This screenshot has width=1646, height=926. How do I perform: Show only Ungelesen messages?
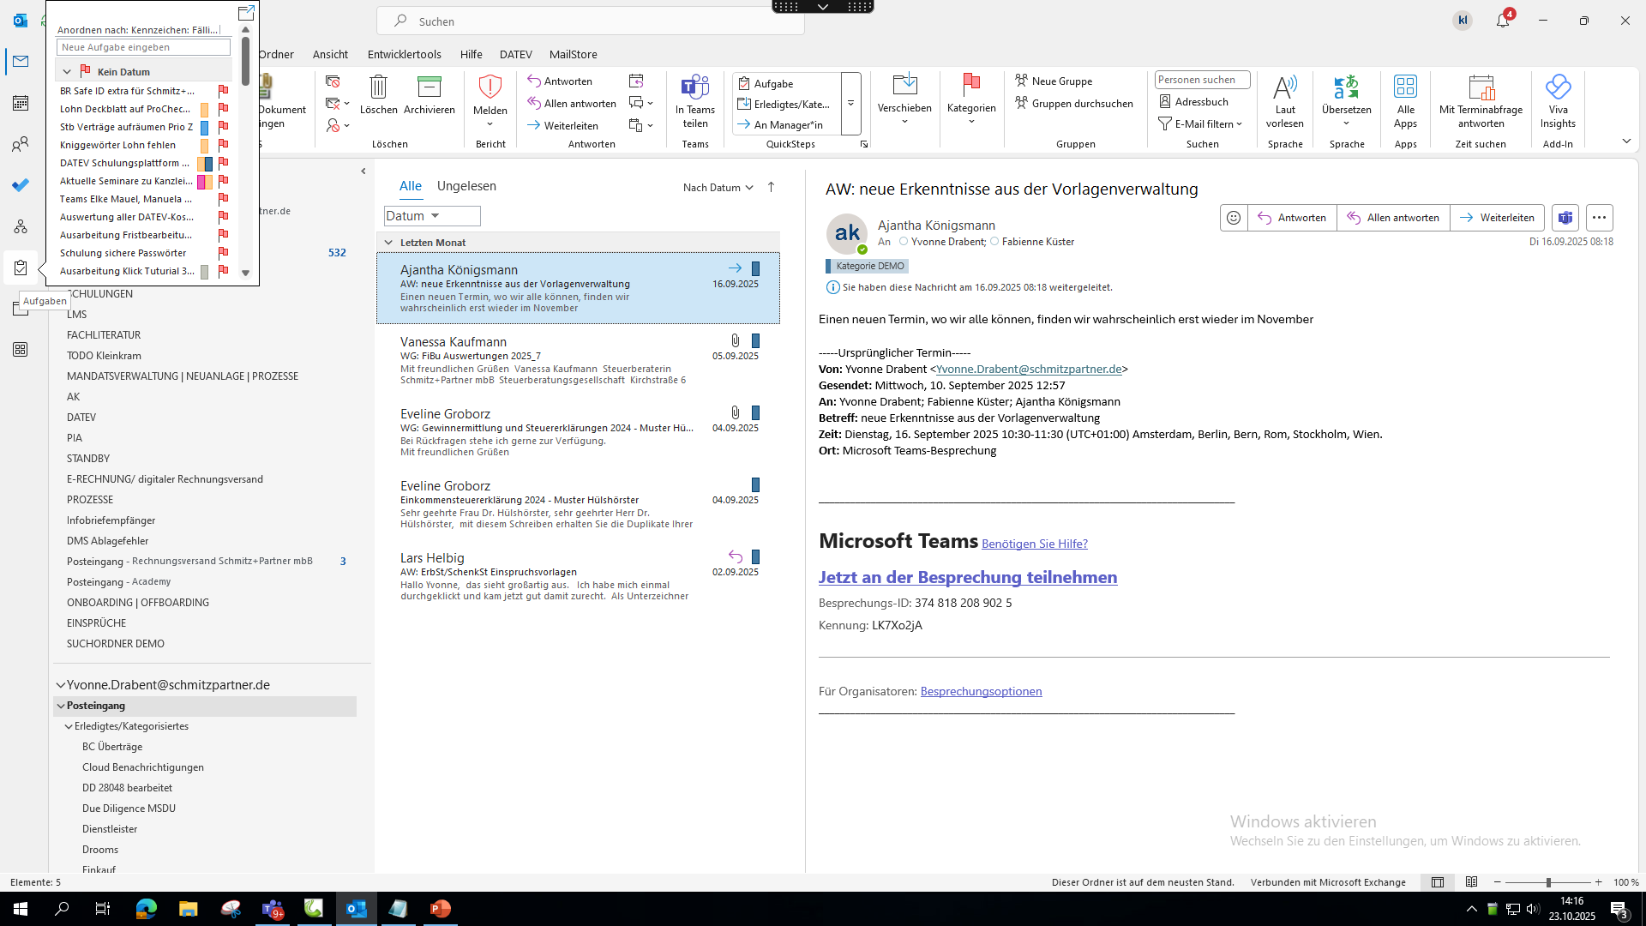click(x=466, y=186)
